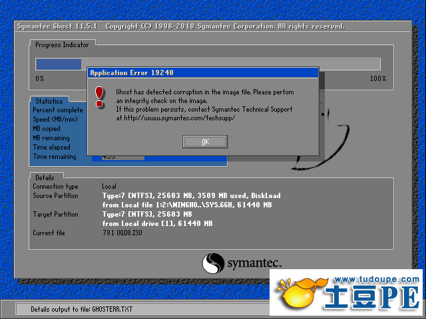Click the 0% progress label
This screenshot has height=319, width=426.
[x=40, y=78]
